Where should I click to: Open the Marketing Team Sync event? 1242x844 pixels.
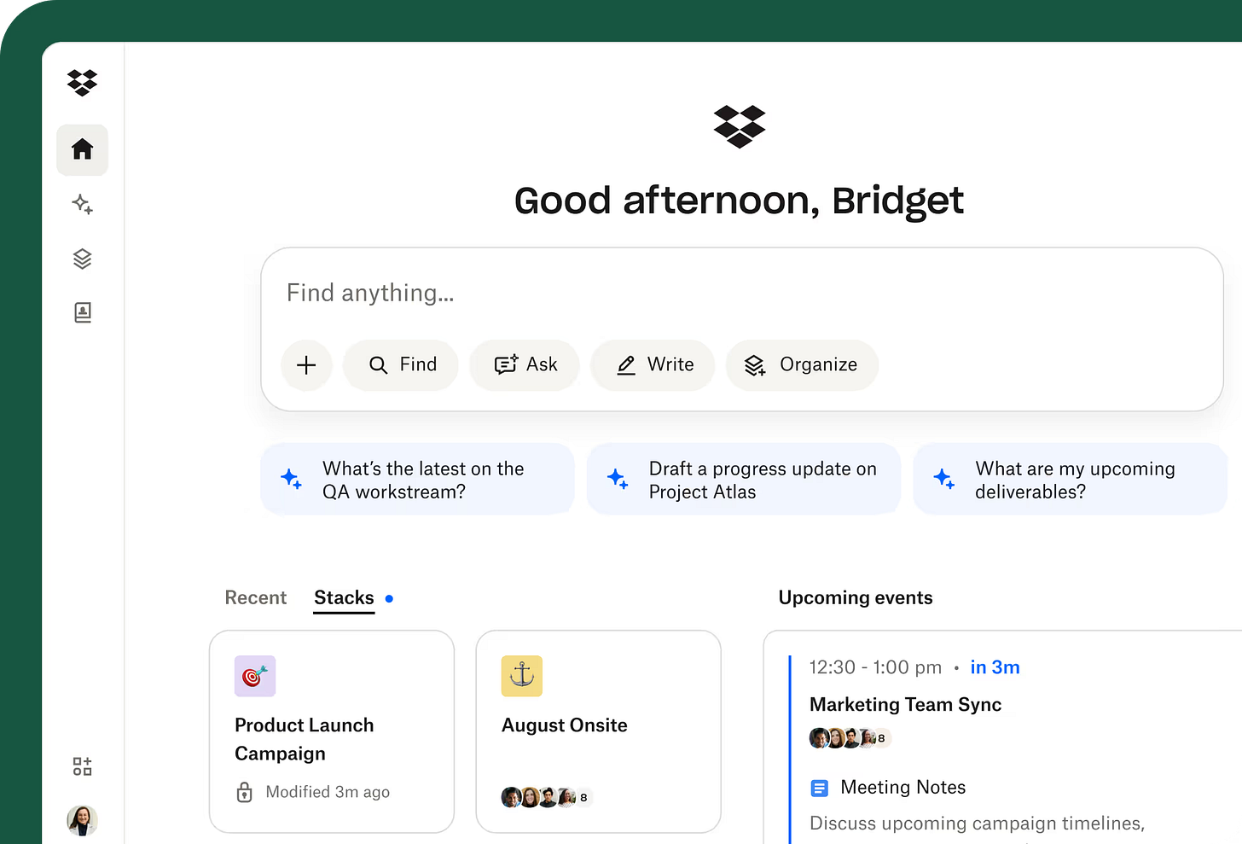tap(905, 705)
